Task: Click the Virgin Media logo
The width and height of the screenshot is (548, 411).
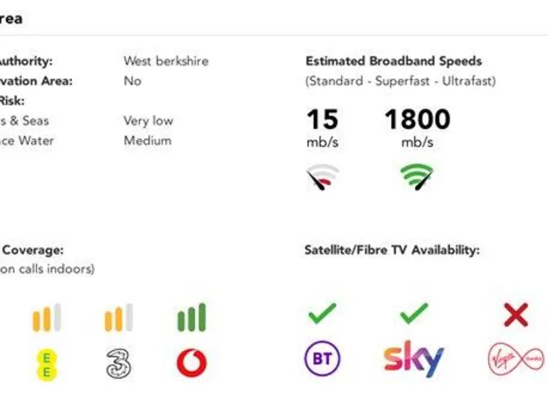Action: pos(515,358)
